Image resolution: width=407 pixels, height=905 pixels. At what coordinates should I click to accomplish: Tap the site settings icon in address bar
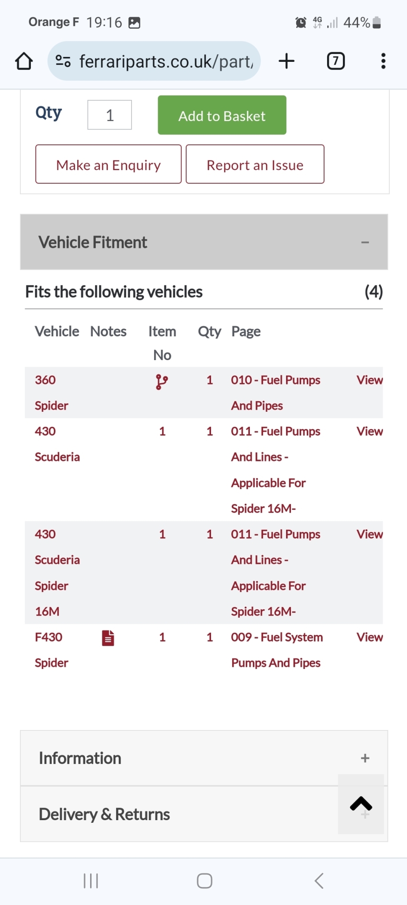(63, 61)
